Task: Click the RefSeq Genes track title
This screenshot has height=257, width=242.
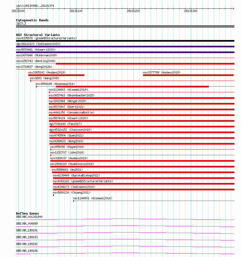Action: [27, 213]
